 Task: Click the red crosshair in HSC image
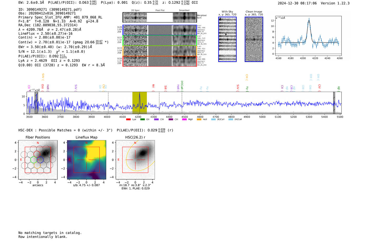click(135, 160)
